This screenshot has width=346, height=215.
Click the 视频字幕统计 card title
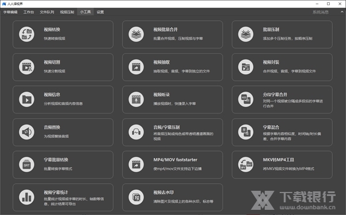(56, 193)
